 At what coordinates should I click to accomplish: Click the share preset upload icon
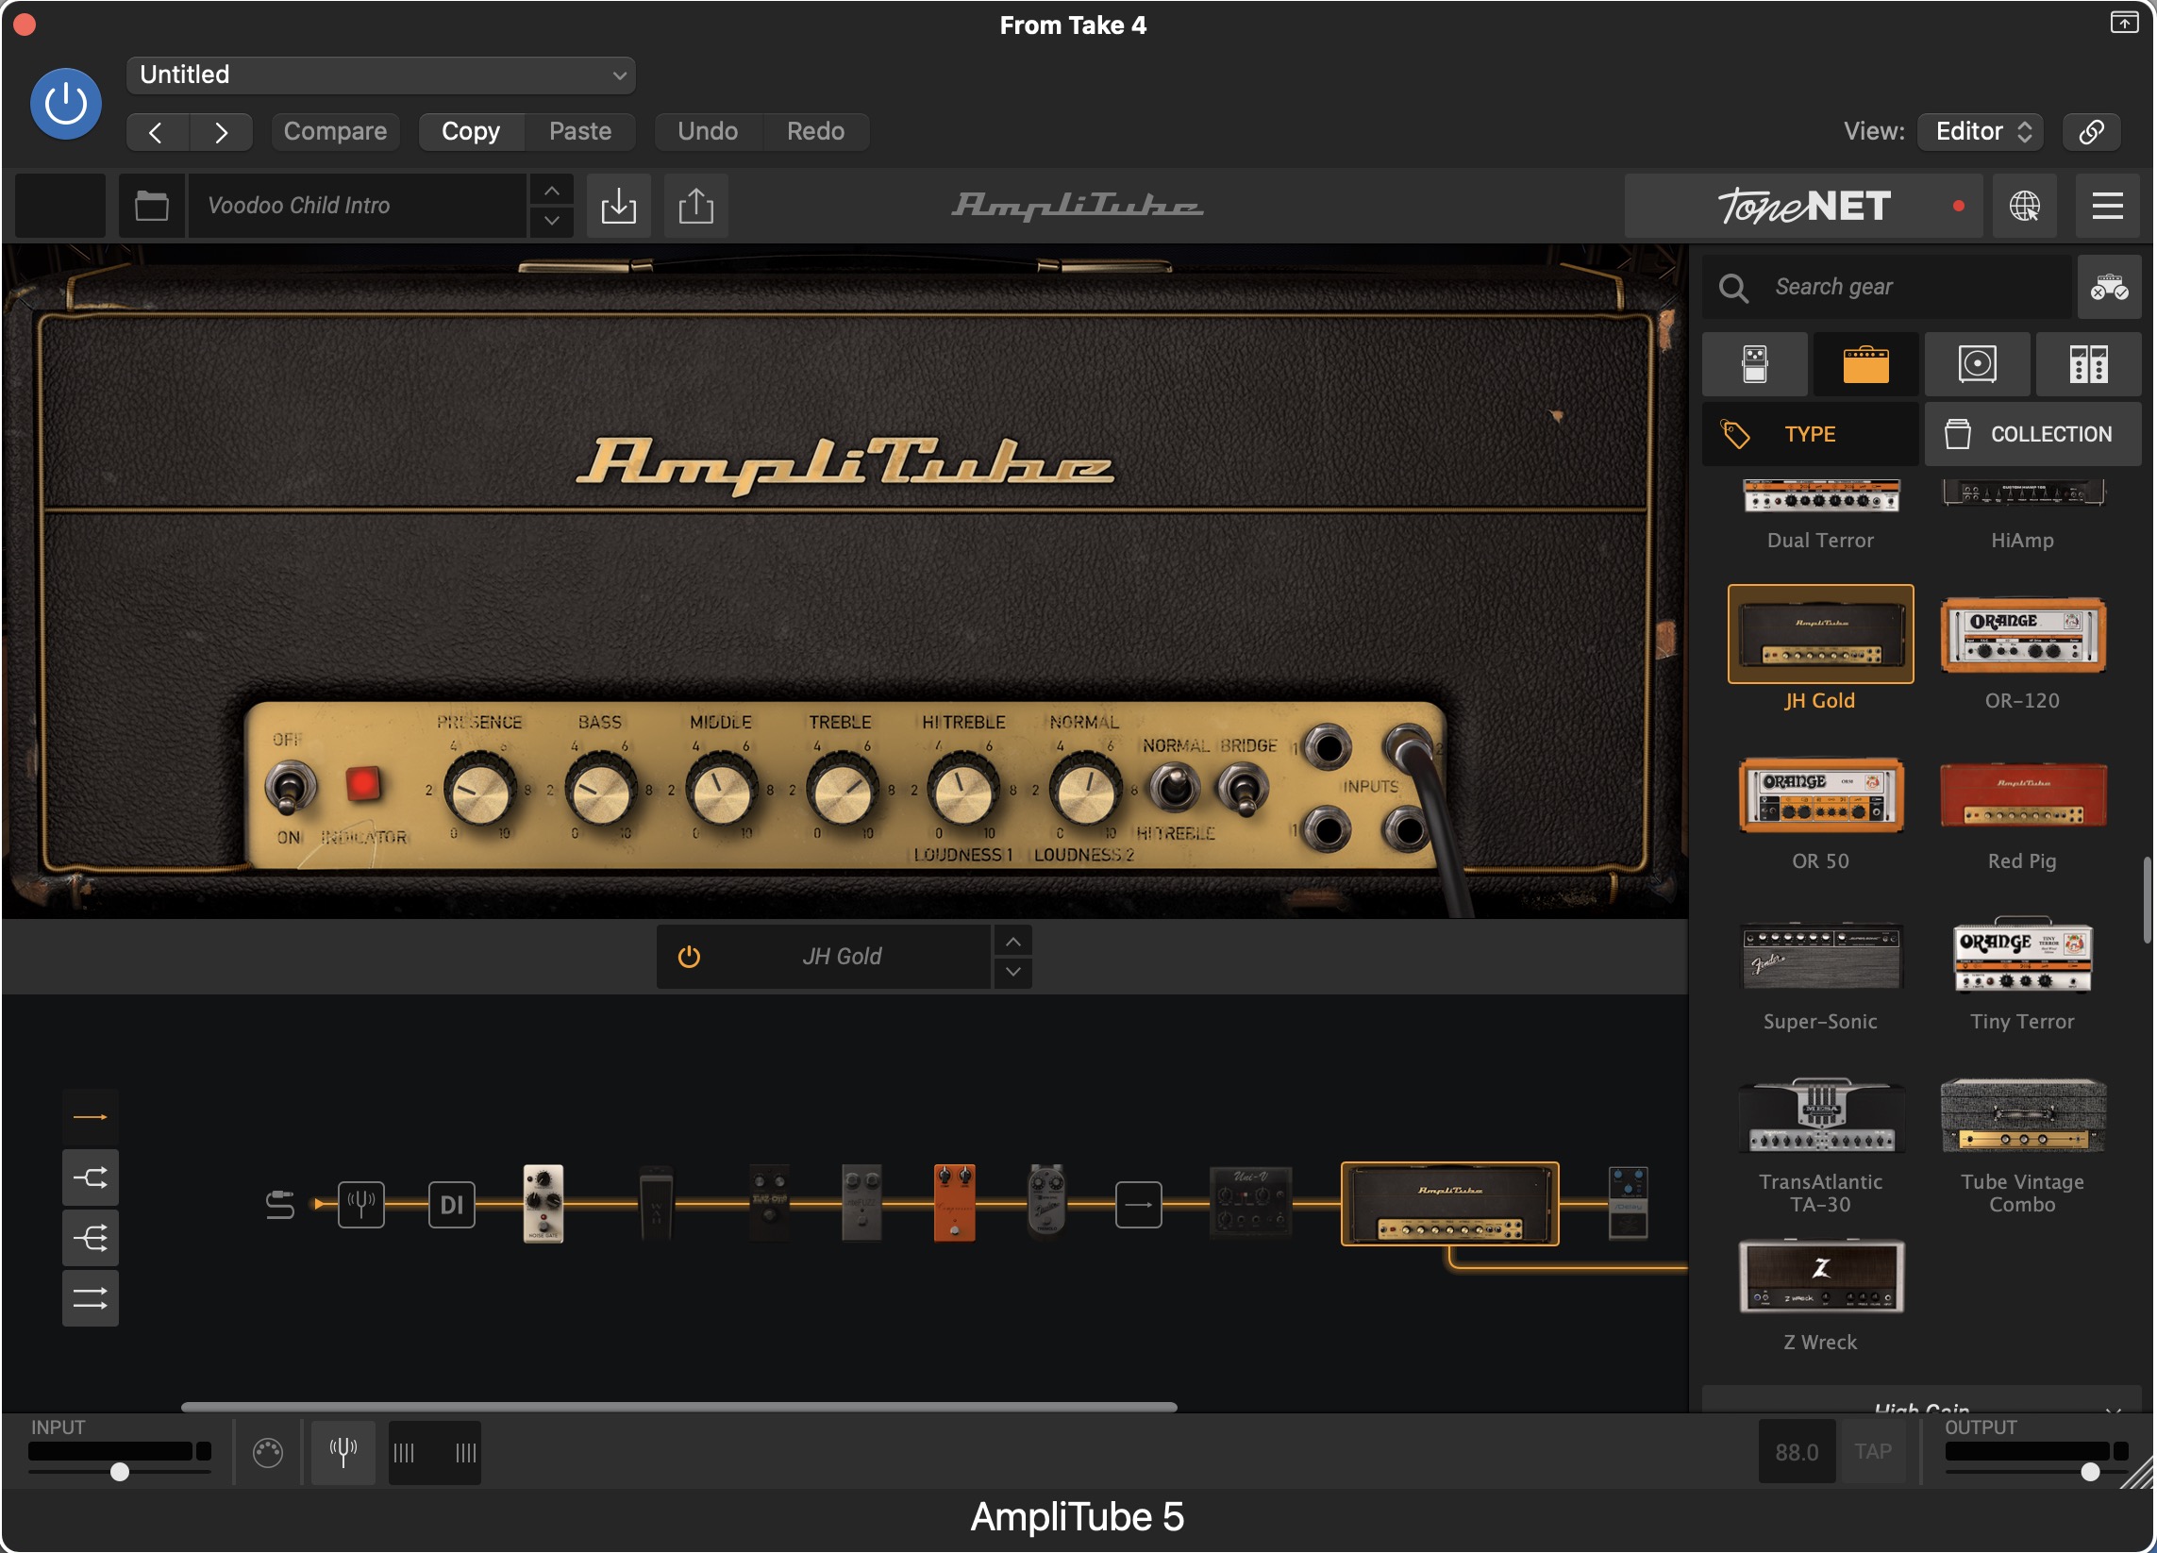coord(696,206)
